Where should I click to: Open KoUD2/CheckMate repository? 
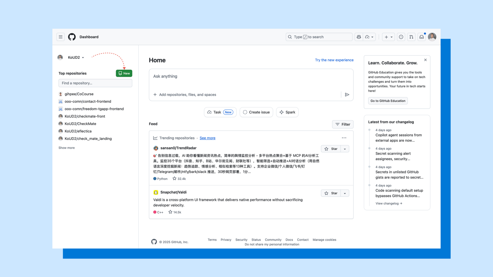click(80, 124)
